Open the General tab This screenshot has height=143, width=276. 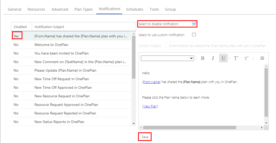pos(14,9)
